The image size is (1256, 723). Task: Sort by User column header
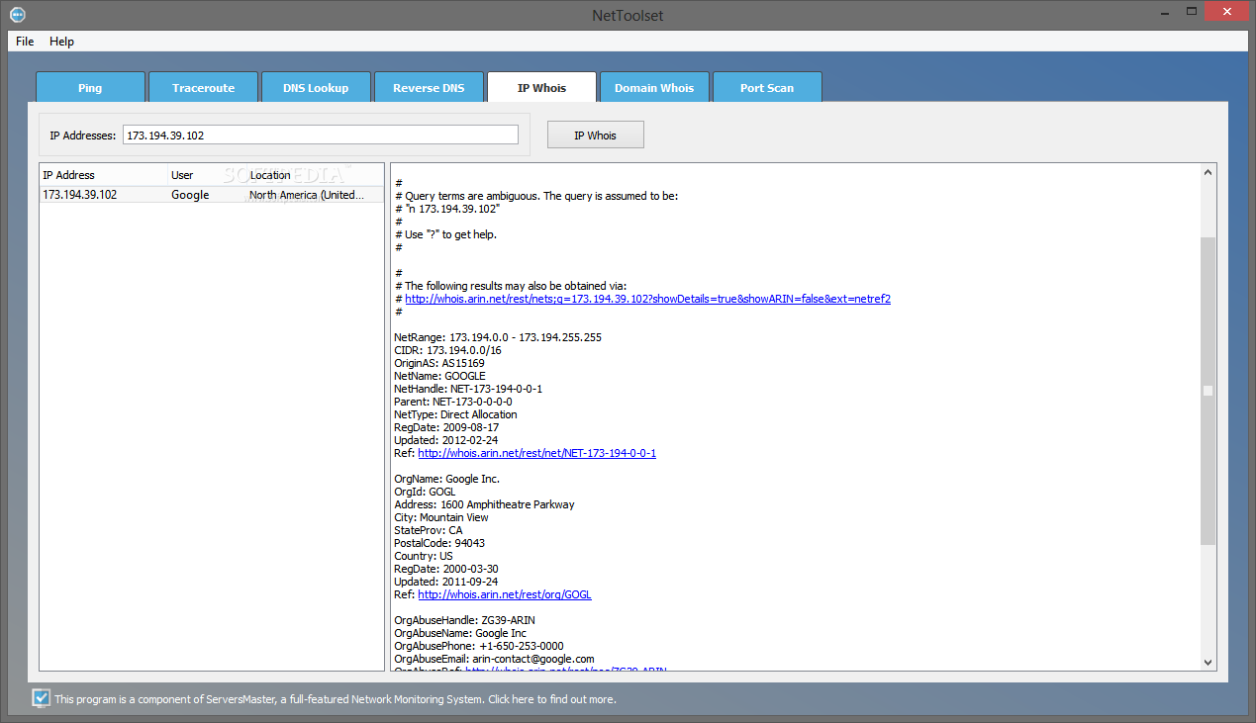207,175
